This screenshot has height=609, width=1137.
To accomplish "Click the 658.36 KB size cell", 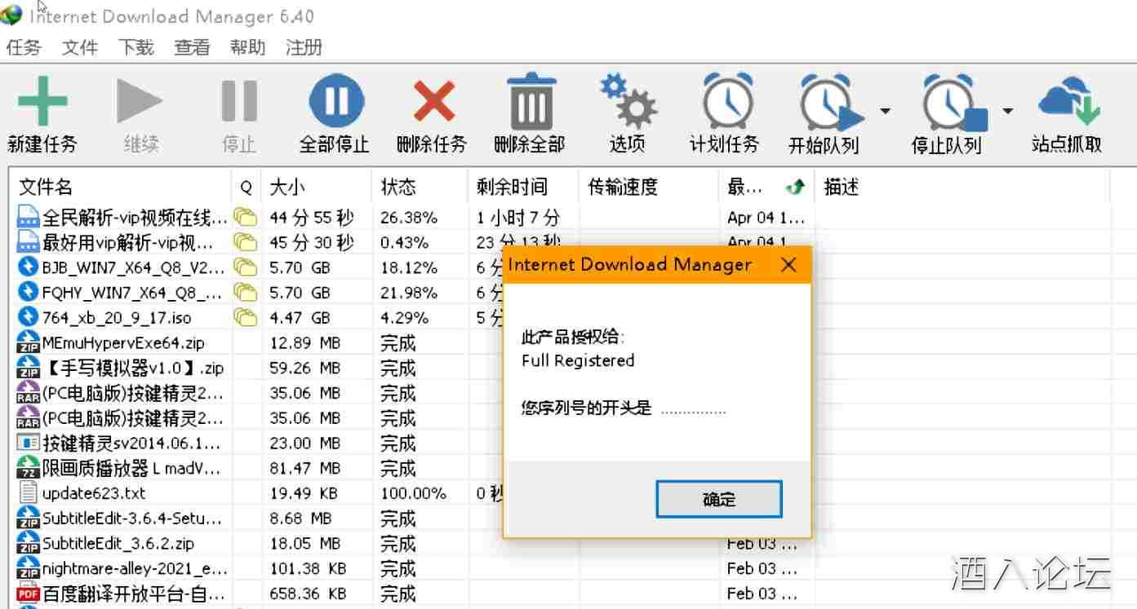I will click(x=309, y=594).
